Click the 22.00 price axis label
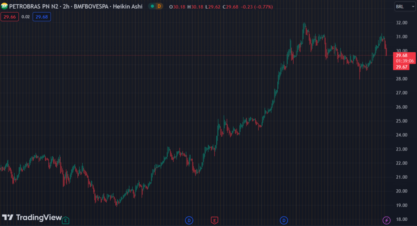417x226 pixels. [402, 163]
